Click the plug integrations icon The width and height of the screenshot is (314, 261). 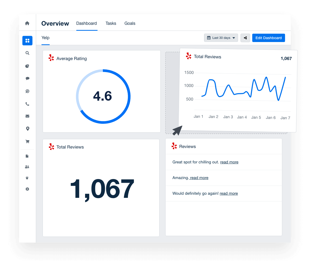(27, 178)
